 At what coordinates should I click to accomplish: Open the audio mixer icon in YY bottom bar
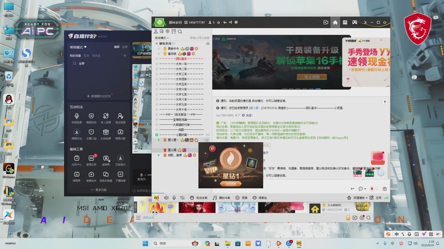pyautogui.click(x=183, y=198)
